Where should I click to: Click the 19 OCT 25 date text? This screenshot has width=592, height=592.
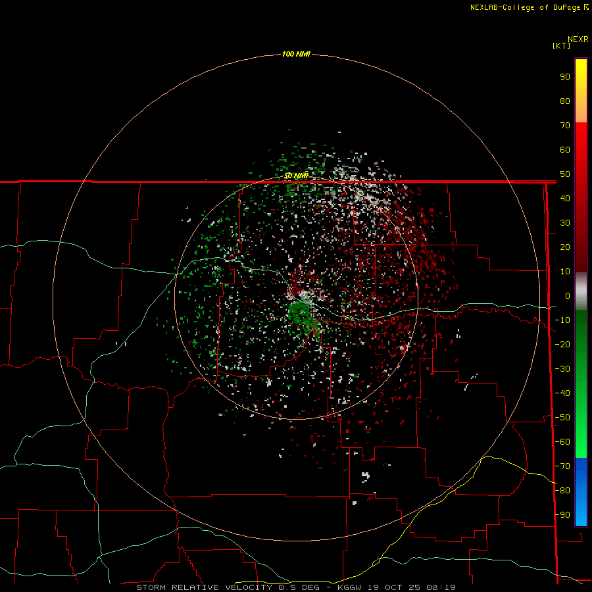coord(395,587)
